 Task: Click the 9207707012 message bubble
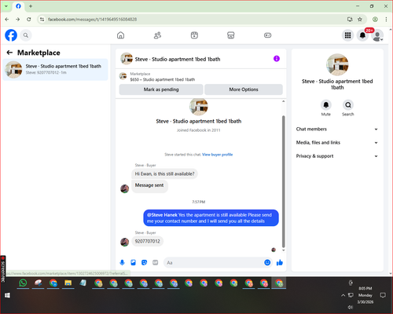[148, 241]
